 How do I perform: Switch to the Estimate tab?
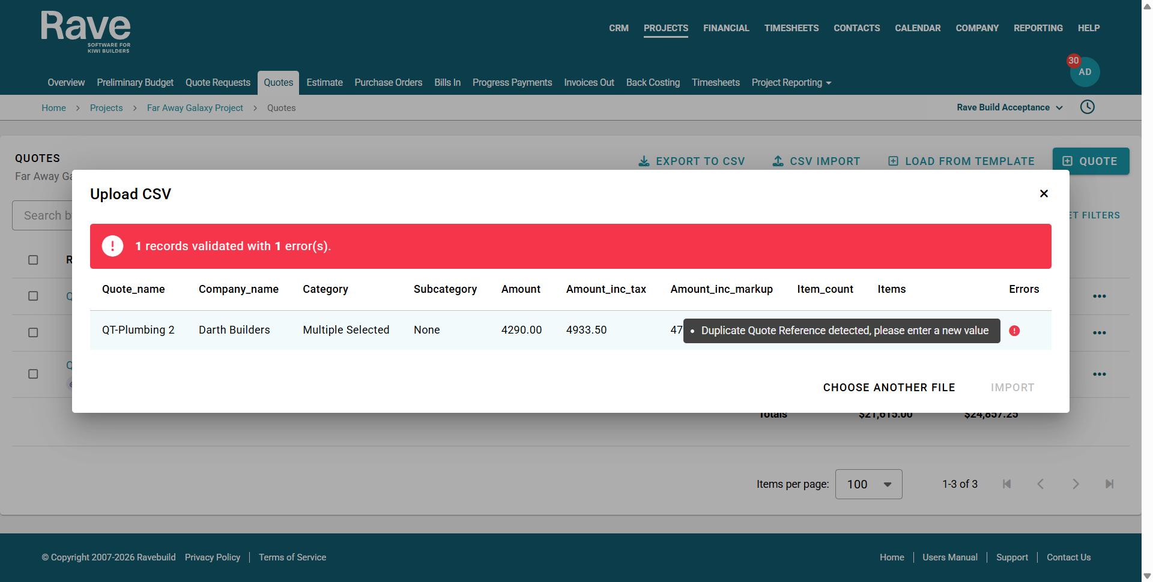click(324, 83)
